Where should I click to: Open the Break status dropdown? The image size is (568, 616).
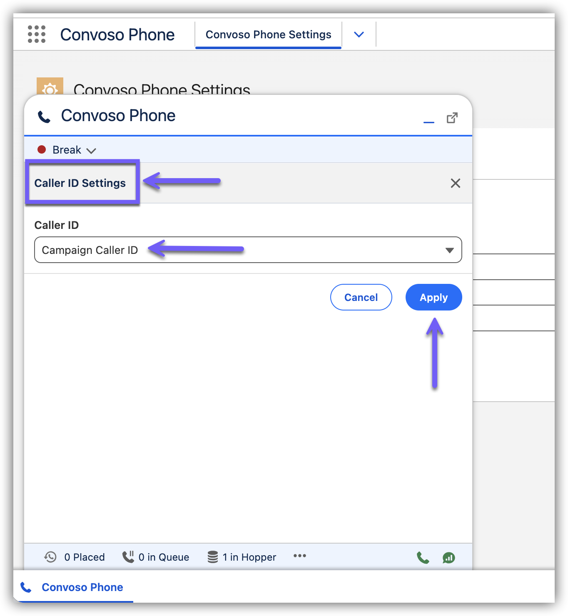74,150
